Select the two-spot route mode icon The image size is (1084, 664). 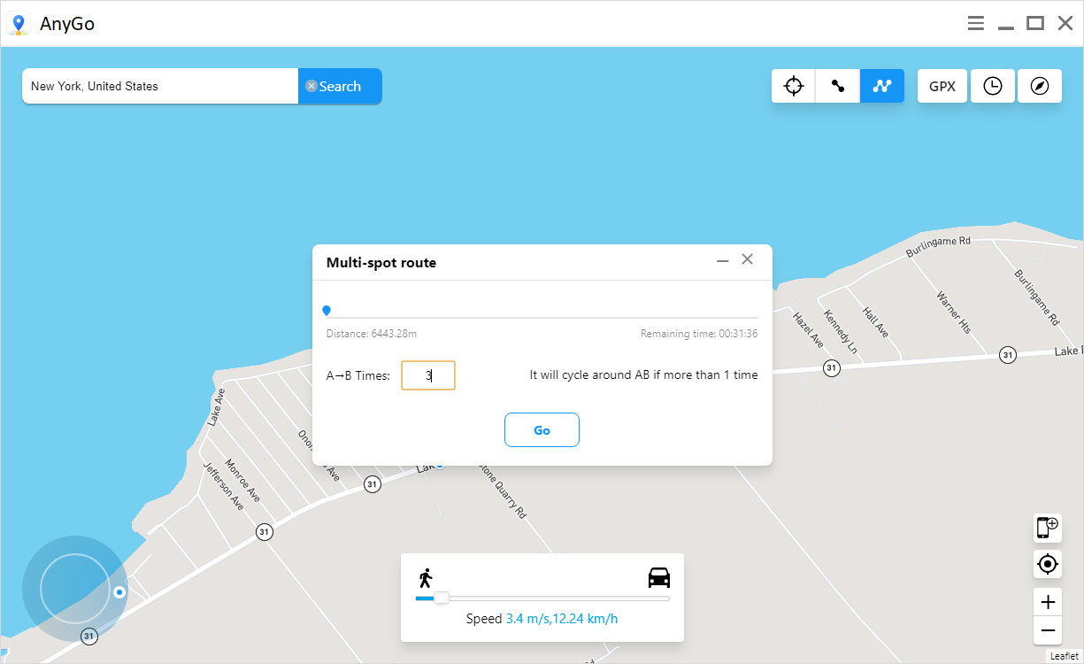coord(838,86)
